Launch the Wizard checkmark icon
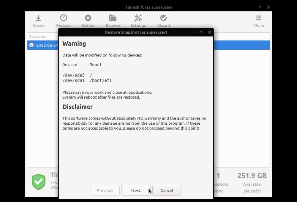 coord(163,18)
